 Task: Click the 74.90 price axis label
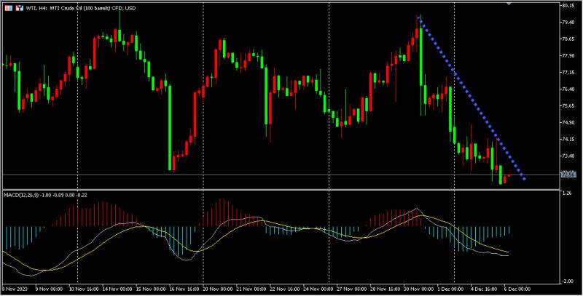coord(568,122)
